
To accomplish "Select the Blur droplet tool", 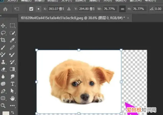I will pos(3,76).
